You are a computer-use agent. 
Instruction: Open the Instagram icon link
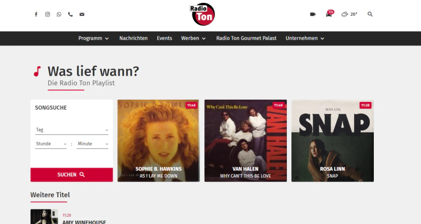point(48,15)
